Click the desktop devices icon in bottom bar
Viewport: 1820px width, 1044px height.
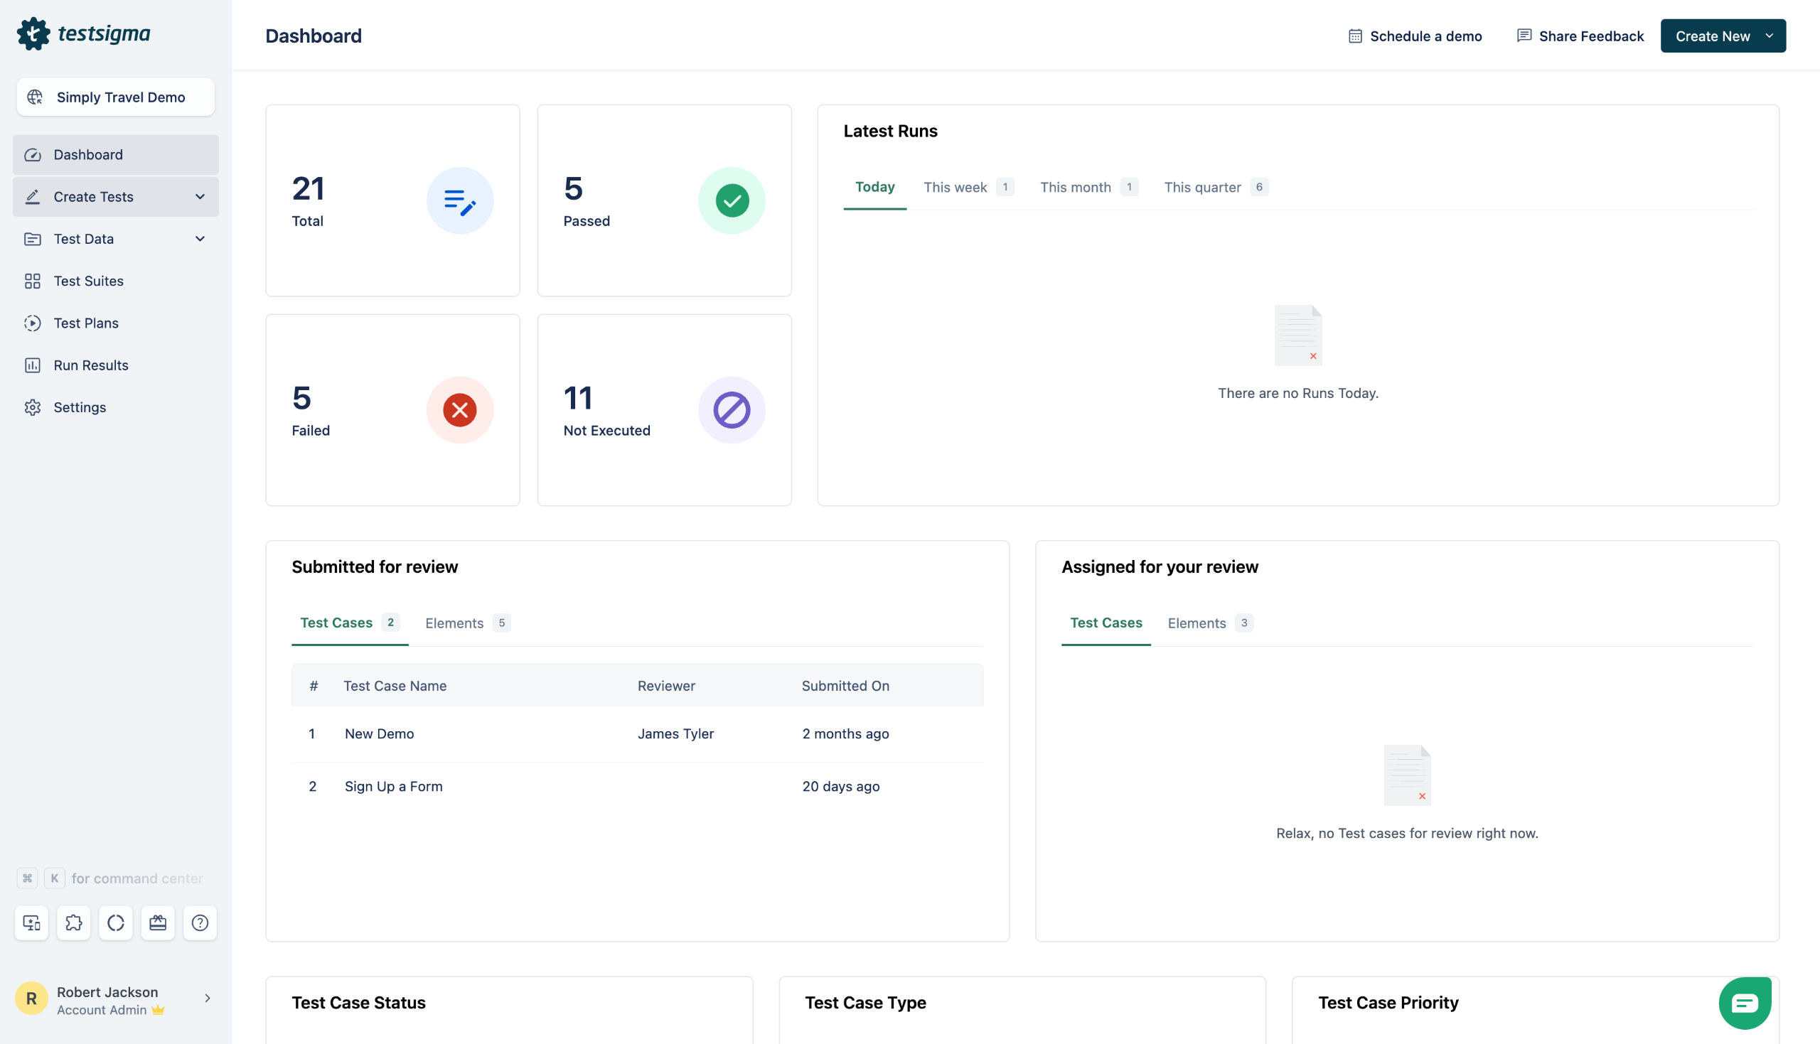pyautogui.click(x=31, y=922)
